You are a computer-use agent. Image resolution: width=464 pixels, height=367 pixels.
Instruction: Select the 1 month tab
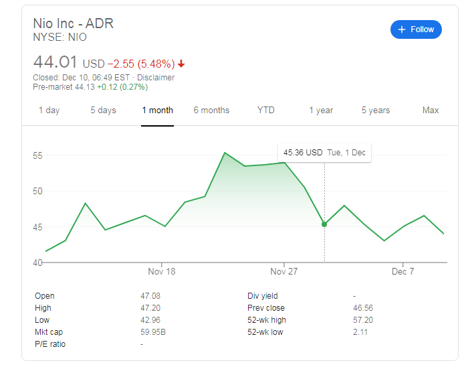coord(157,111)
